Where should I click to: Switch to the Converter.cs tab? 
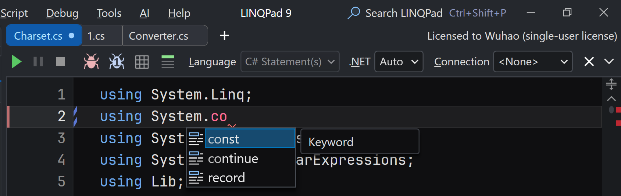158,36
